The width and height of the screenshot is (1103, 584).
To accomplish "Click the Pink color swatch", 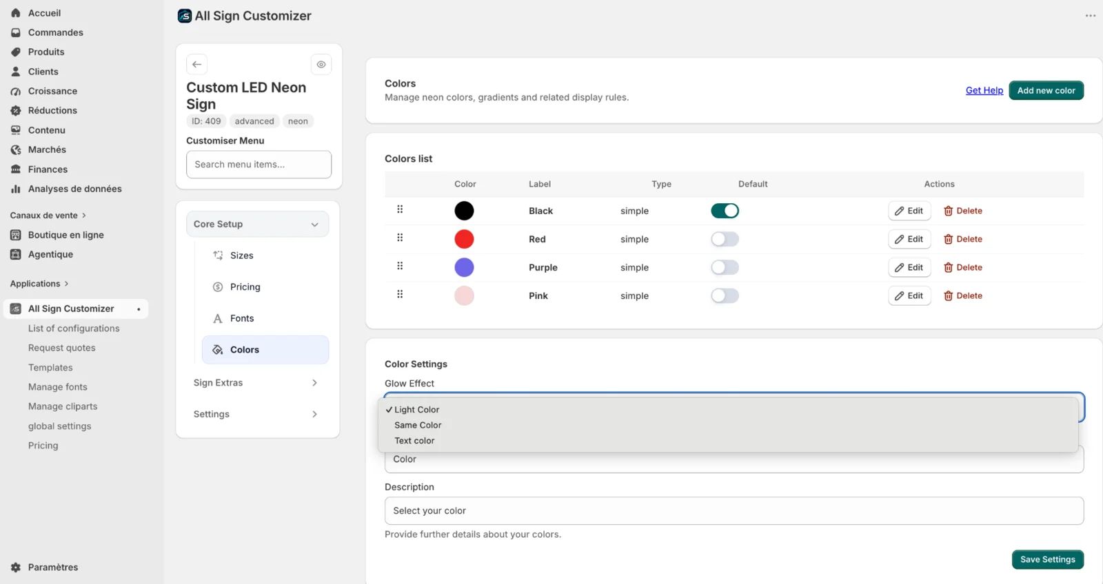I will pos(464,295).
